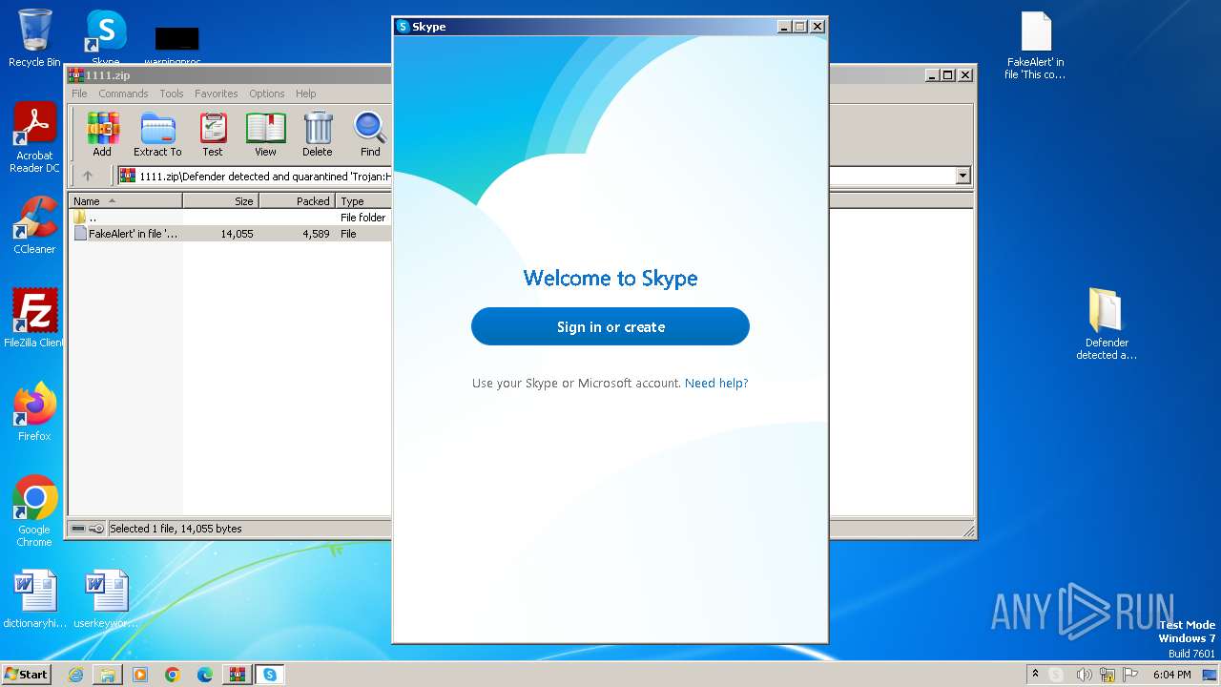The width and height of the screenshot is (1221, 687).
Task: Click the Delete icon in WinRAR toolbar
Action: [x=318, y=134]
